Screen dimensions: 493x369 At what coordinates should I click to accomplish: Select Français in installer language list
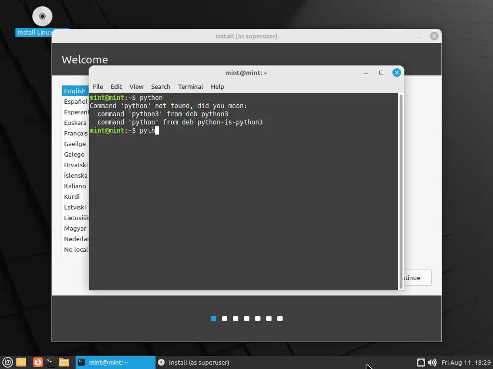click(75, 134)
